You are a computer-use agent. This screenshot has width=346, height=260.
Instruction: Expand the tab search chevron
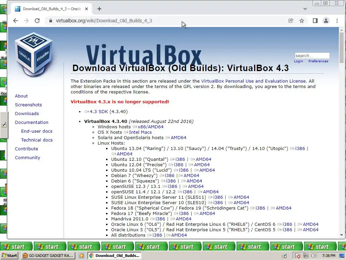(305, 9)
